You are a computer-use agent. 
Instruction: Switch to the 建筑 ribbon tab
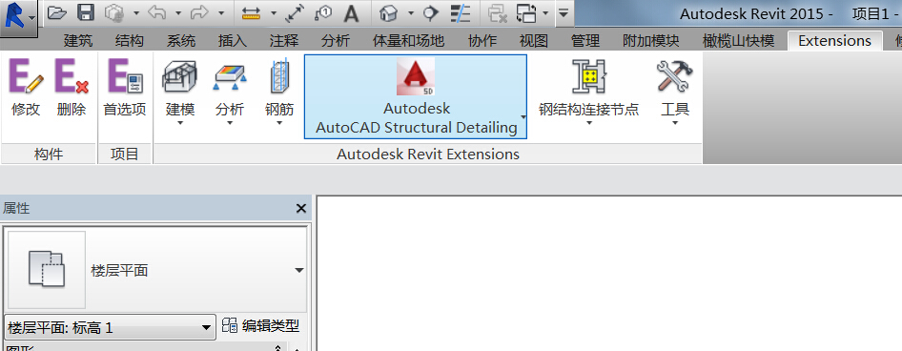(x=78, y=41)
